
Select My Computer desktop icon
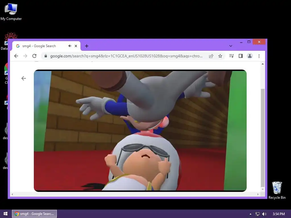point(11,12)
